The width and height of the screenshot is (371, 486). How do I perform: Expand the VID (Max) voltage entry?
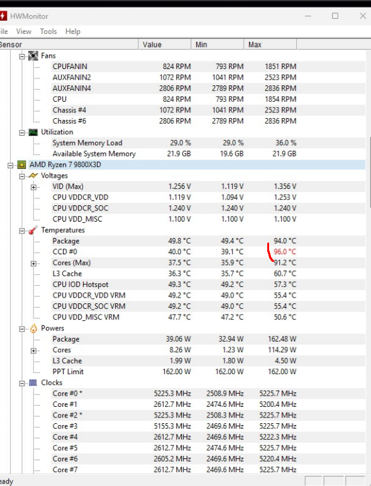coord(33,187)
